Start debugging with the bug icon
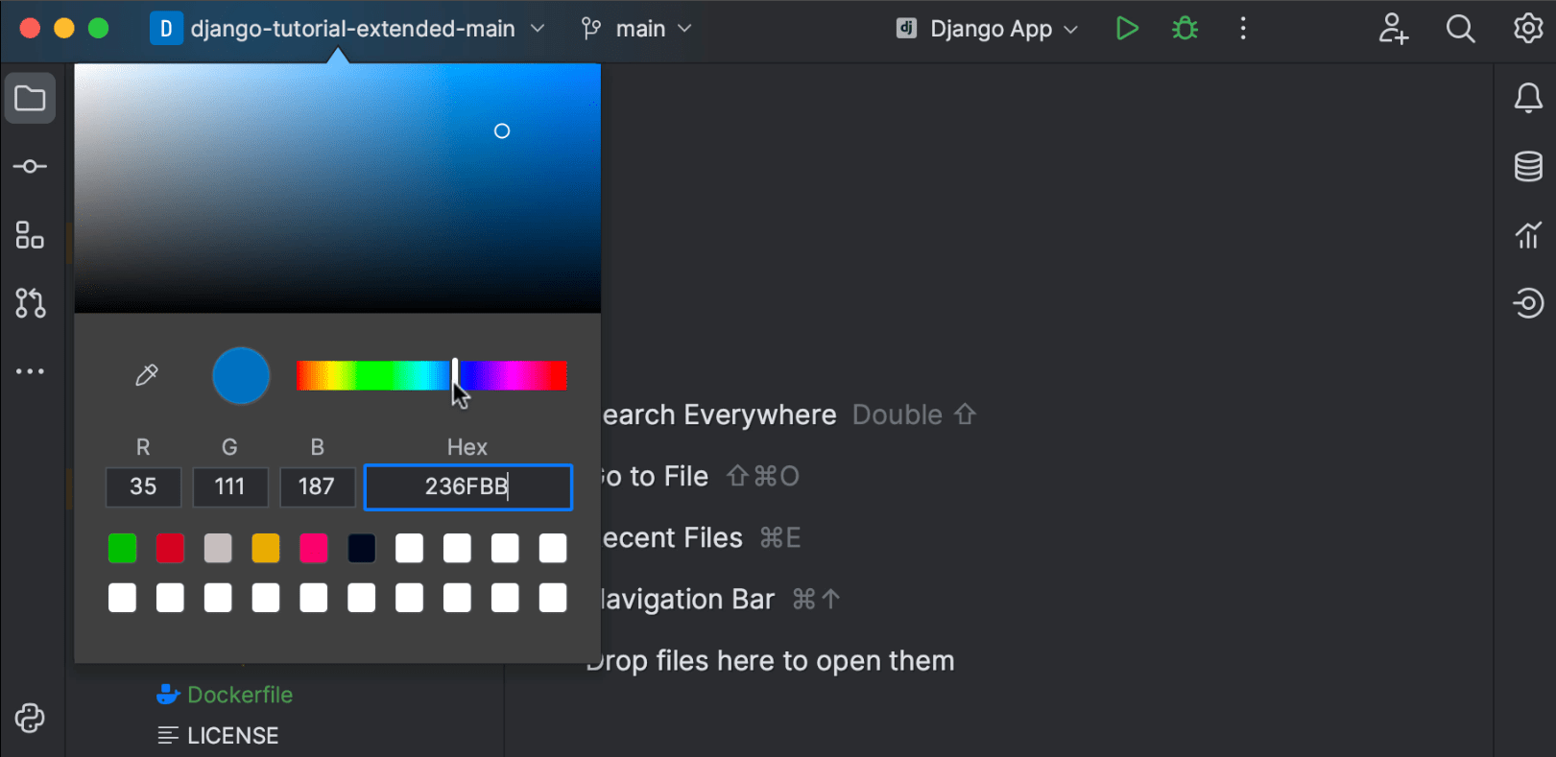The width and height of the screenshot is (1556, 757). (1185, 29)
